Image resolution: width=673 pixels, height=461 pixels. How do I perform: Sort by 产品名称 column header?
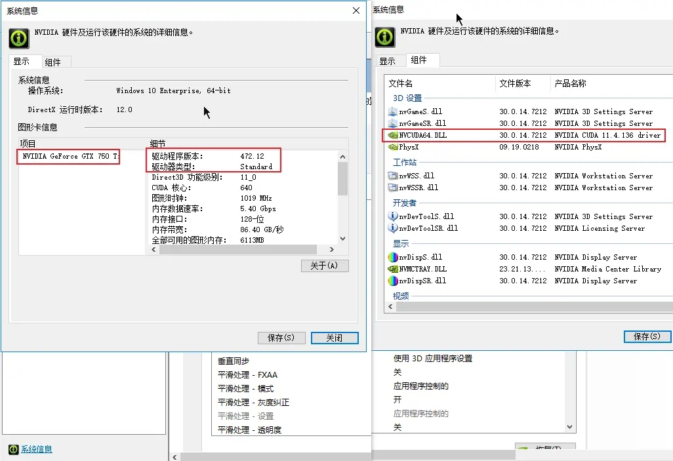(611, 83)
